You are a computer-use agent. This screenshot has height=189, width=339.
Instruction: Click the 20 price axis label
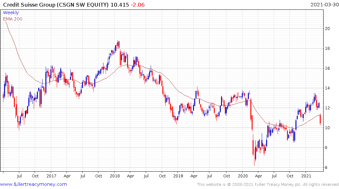click(327, 29)
